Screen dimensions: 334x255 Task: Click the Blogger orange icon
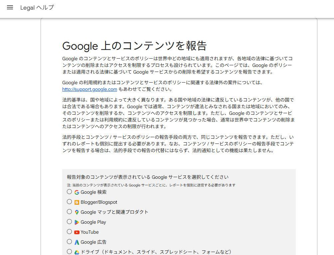(x=77, y=202)
